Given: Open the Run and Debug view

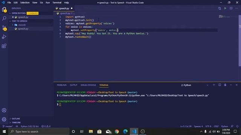Looking at the screenshot, I should point(4,37).
